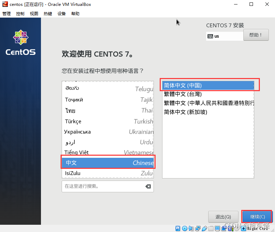The height and width of the screenshot is (232, 275).
Task: Select IsiZulu in the language list
Action: coord(108,173)
